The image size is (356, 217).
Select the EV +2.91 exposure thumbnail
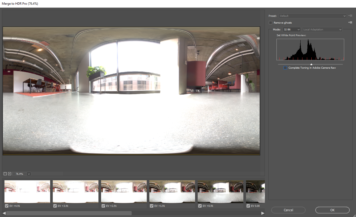pyautogui.click(x=124, y=192)
